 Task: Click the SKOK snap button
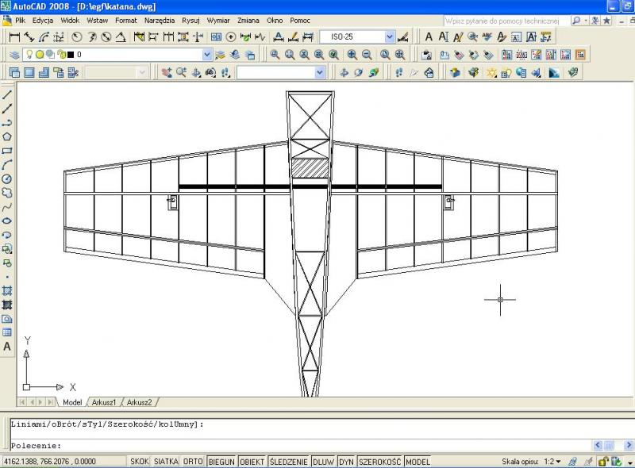pyautogui.click(x=140, y=462)
